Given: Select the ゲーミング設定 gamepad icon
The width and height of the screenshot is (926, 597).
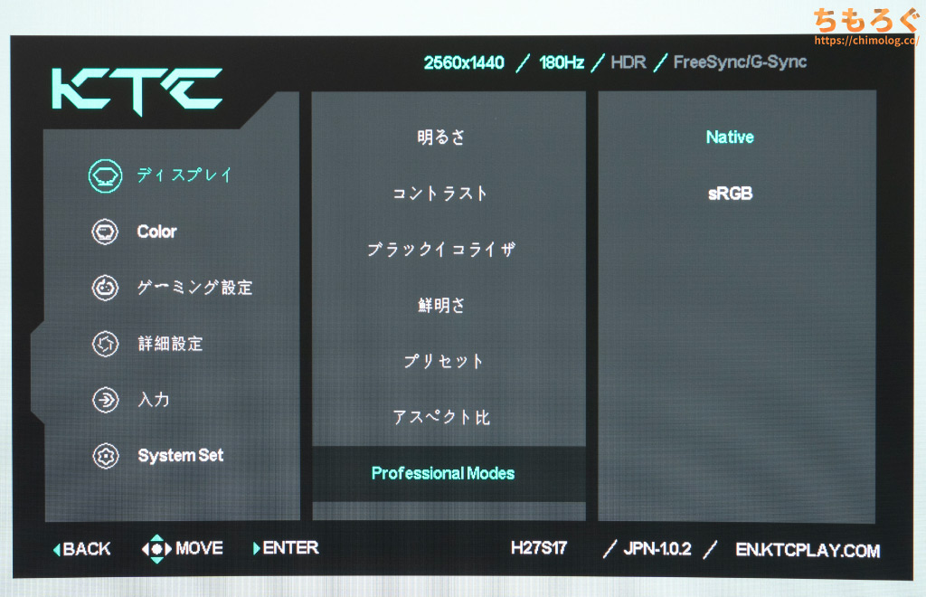Looking at the screenshot, I should (106, 288).
